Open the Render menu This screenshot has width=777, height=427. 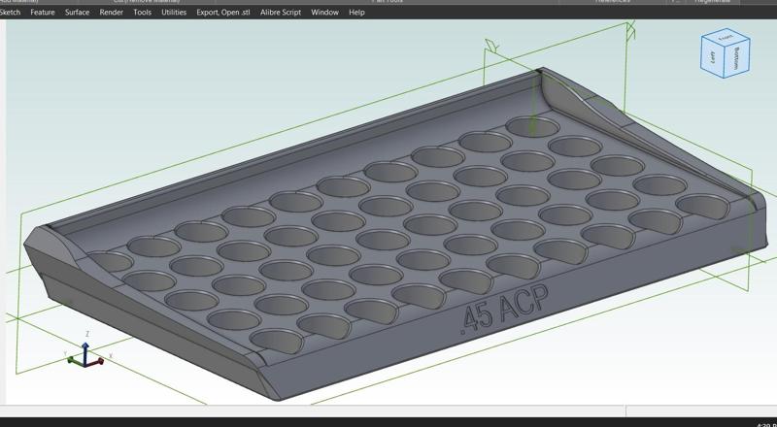point(112,13)
